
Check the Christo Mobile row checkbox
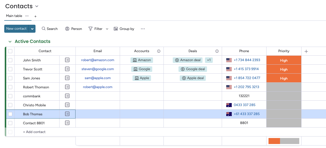pos(10,105)
